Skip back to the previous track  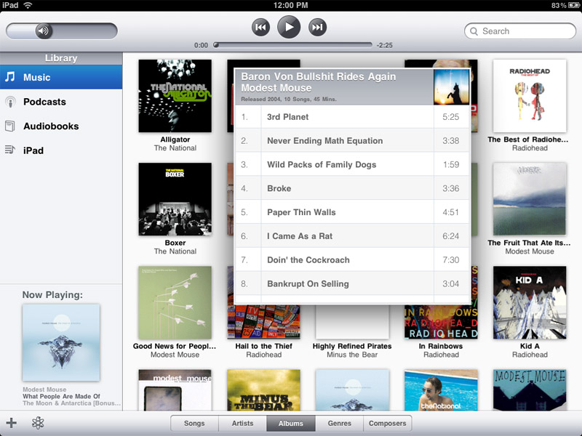tap(260, 28)
